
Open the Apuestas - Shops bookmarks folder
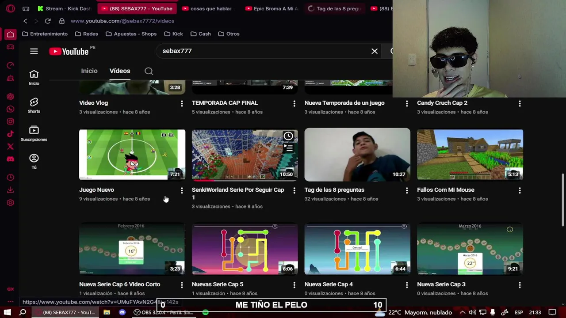[x=131, y=34]
